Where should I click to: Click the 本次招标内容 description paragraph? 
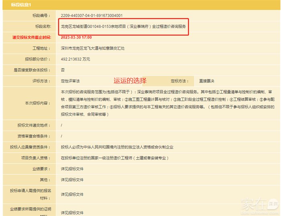point(161,103)
